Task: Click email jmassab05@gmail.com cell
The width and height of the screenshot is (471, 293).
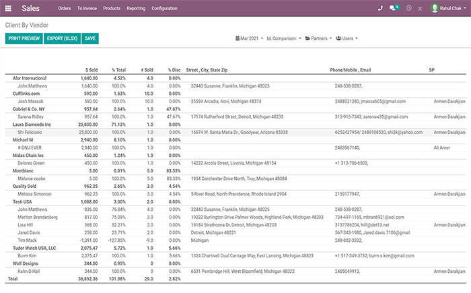Action: pyautogui.click(x=383, y=102)
